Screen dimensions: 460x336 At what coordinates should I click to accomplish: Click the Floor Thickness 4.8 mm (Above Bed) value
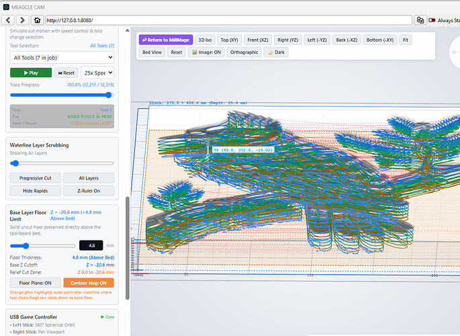pyautogui.click(x=93, y=257)
